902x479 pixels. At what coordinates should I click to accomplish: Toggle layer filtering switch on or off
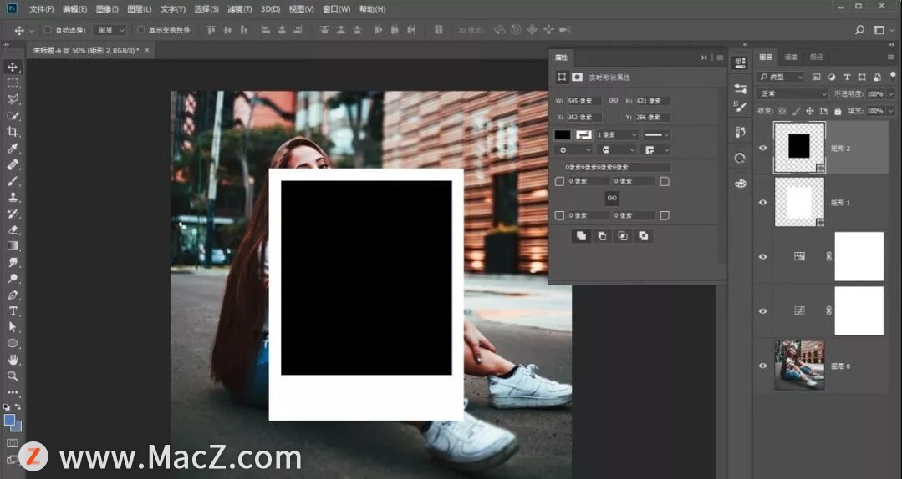893,75
